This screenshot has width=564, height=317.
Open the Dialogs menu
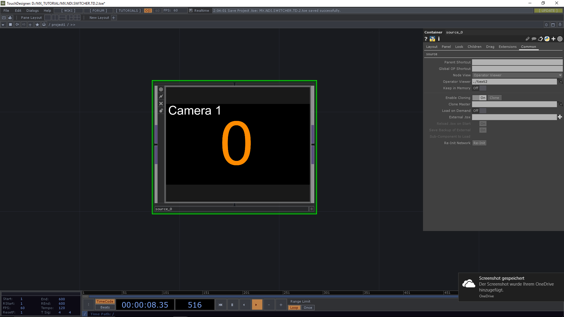point(32,11)
